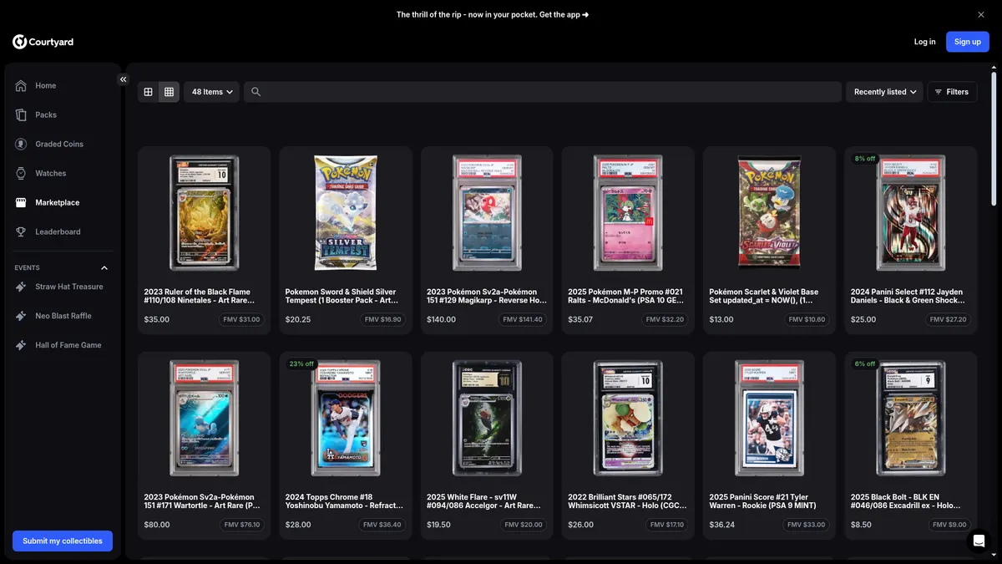The height and width of the screenshot is (564, 1002).
Task: Collapse the Events section chevron
Action: [x=104, y=268]
